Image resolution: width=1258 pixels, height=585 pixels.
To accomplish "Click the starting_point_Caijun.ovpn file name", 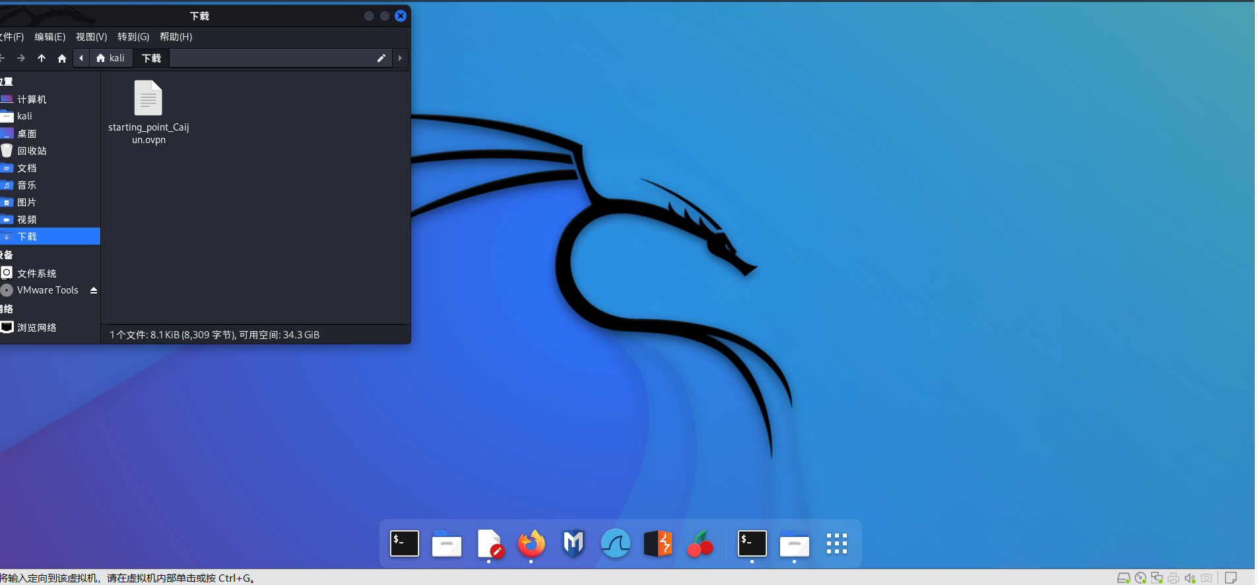I will coord(149,133).
